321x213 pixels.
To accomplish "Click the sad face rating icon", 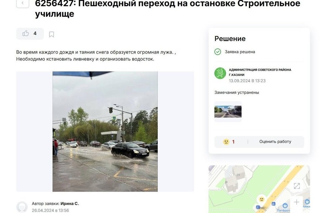I will click(226, 142).
